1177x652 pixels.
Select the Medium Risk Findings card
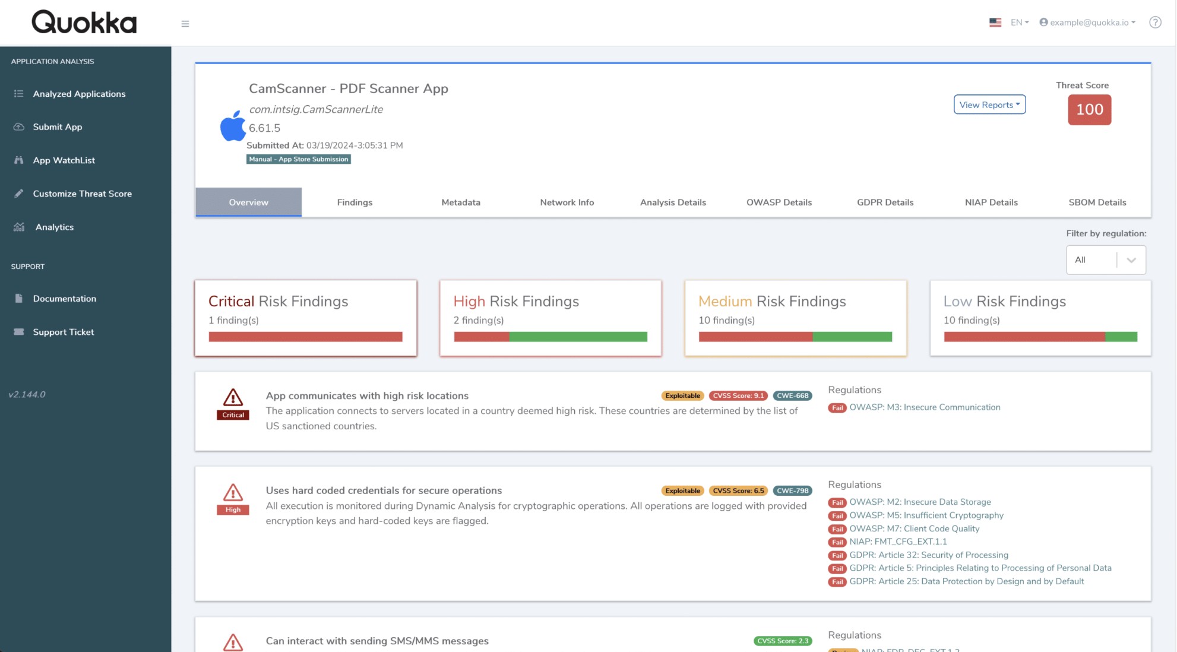pyautogui.click(x=796, y=318)
